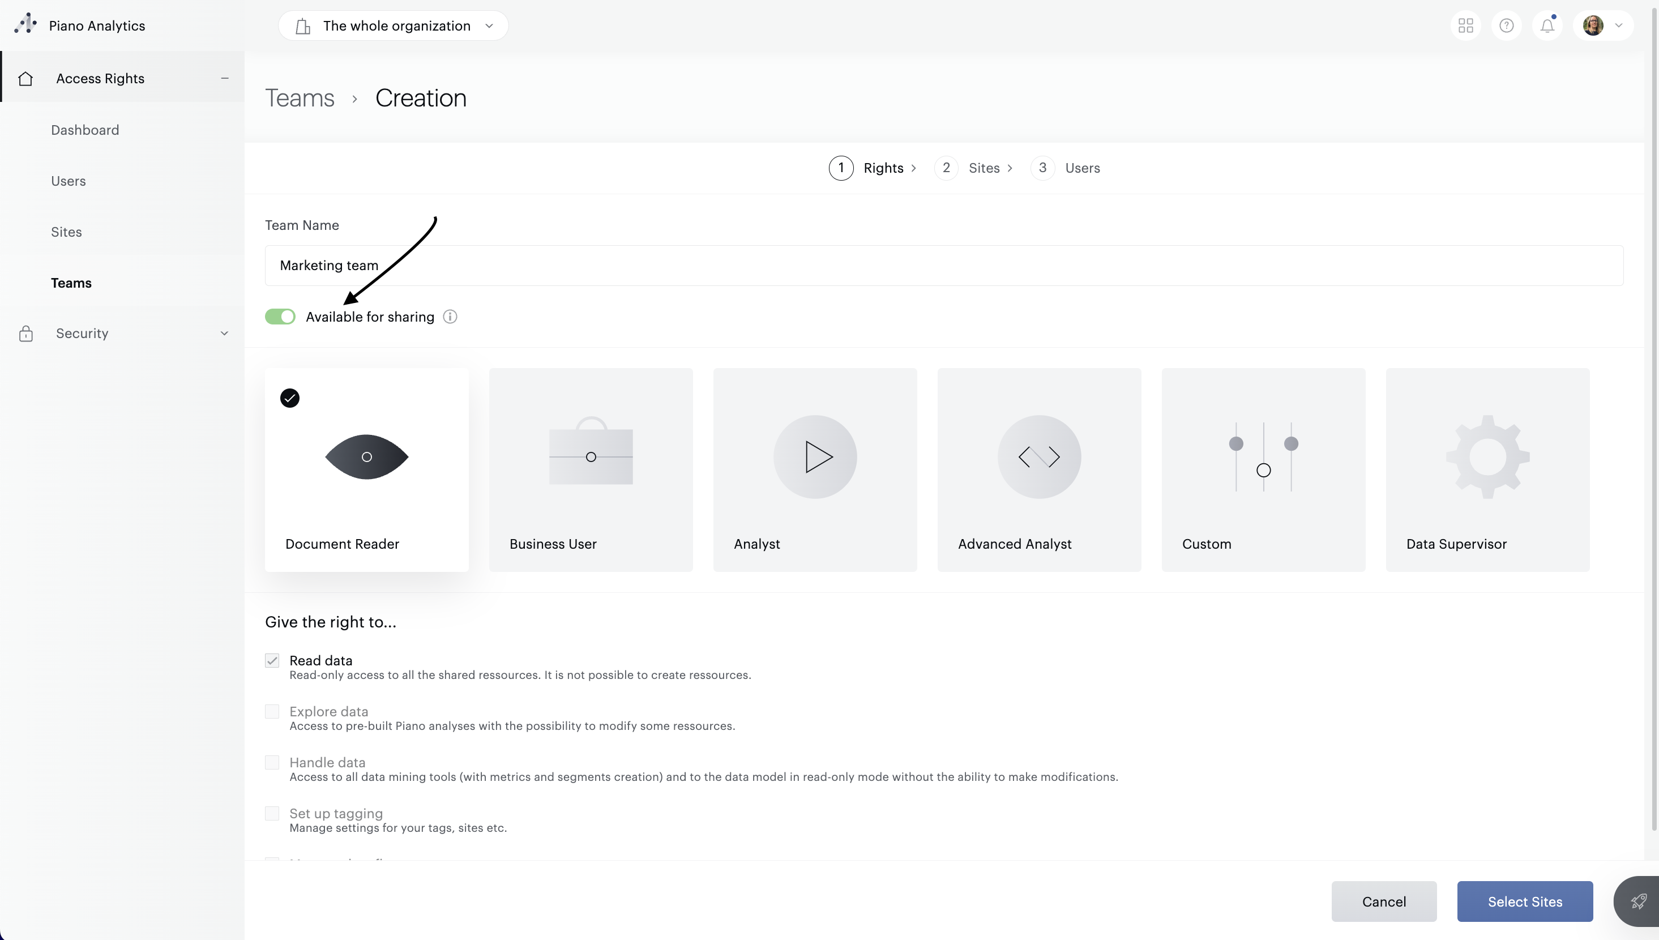
Task: Click the Cancel button
Action: click(x=1383, y=901)
